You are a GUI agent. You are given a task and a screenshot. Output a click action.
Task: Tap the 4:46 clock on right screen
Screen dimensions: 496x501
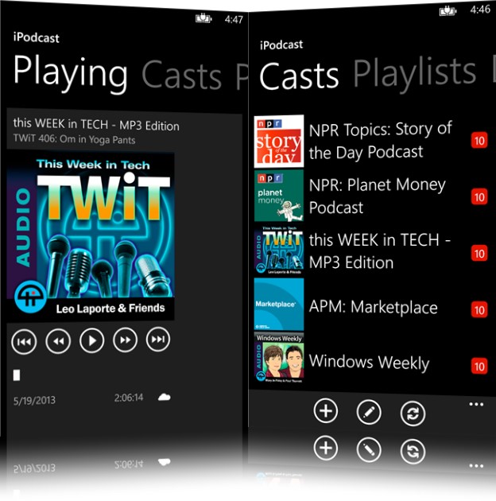(480, 10)
